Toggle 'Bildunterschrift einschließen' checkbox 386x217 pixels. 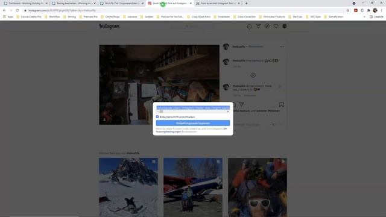157,116
